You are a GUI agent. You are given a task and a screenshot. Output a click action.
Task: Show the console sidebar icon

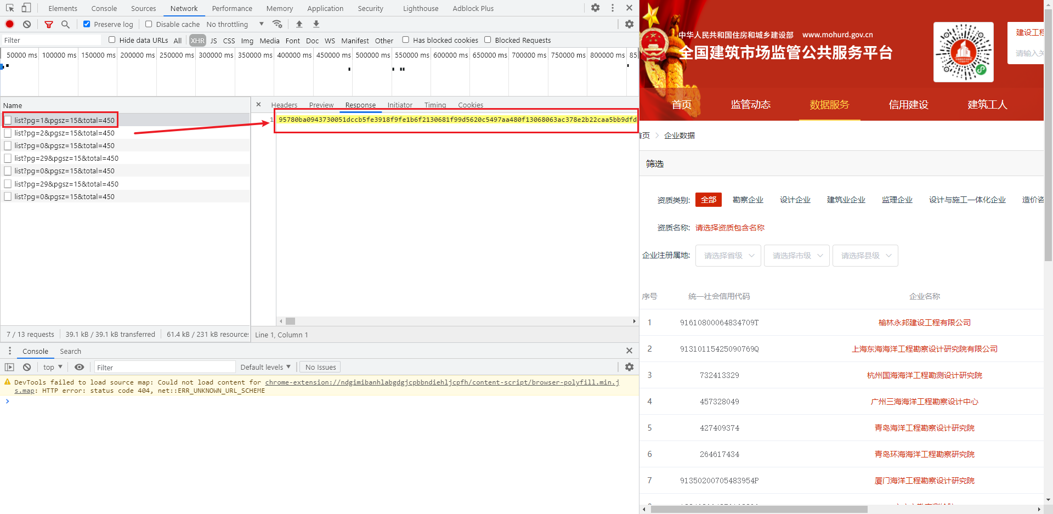[9, 367]
